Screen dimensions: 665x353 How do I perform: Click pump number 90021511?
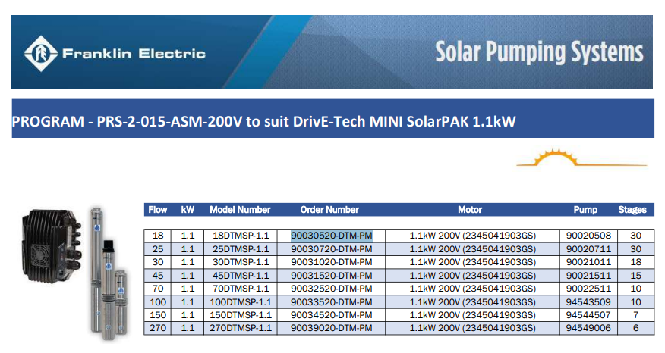[588, 276]
